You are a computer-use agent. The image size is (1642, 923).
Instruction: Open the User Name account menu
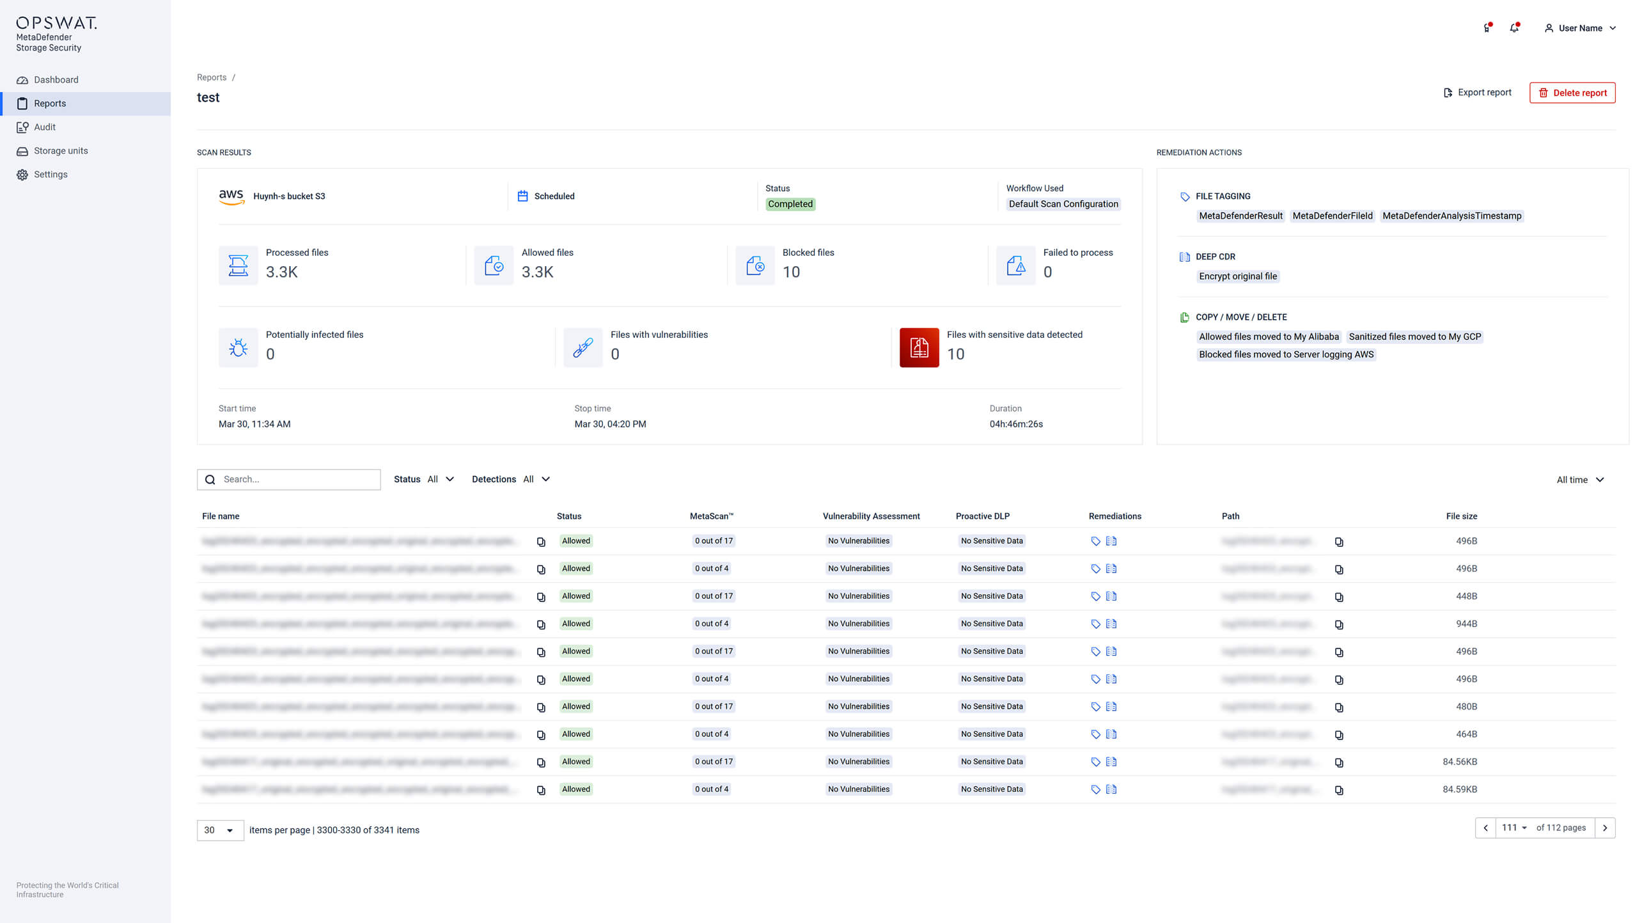(1580, 28)
